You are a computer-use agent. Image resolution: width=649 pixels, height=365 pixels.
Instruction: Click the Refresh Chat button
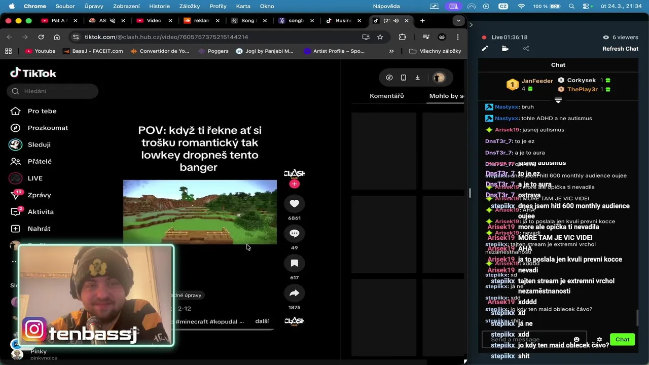point(620,49)
